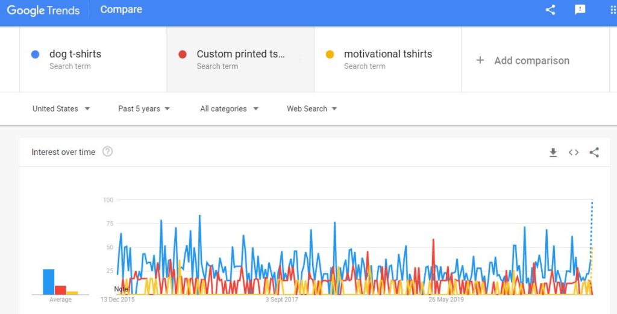
Task: Open the Web Search type dropdown
Action: click(x=312, y=108)
